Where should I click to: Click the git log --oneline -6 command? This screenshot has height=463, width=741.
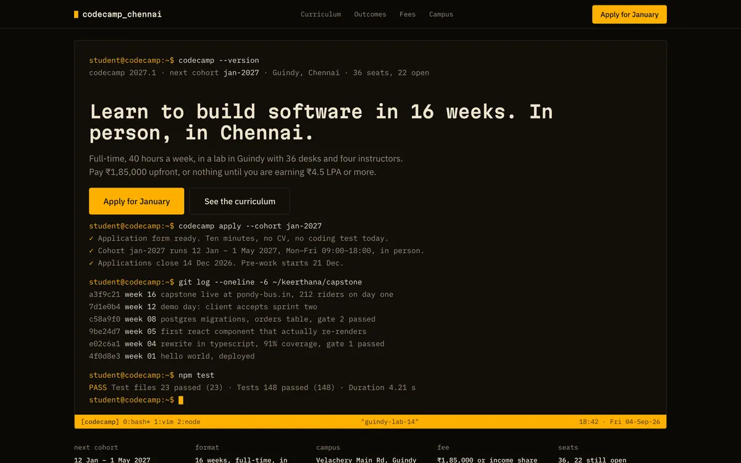pos(225,282)
